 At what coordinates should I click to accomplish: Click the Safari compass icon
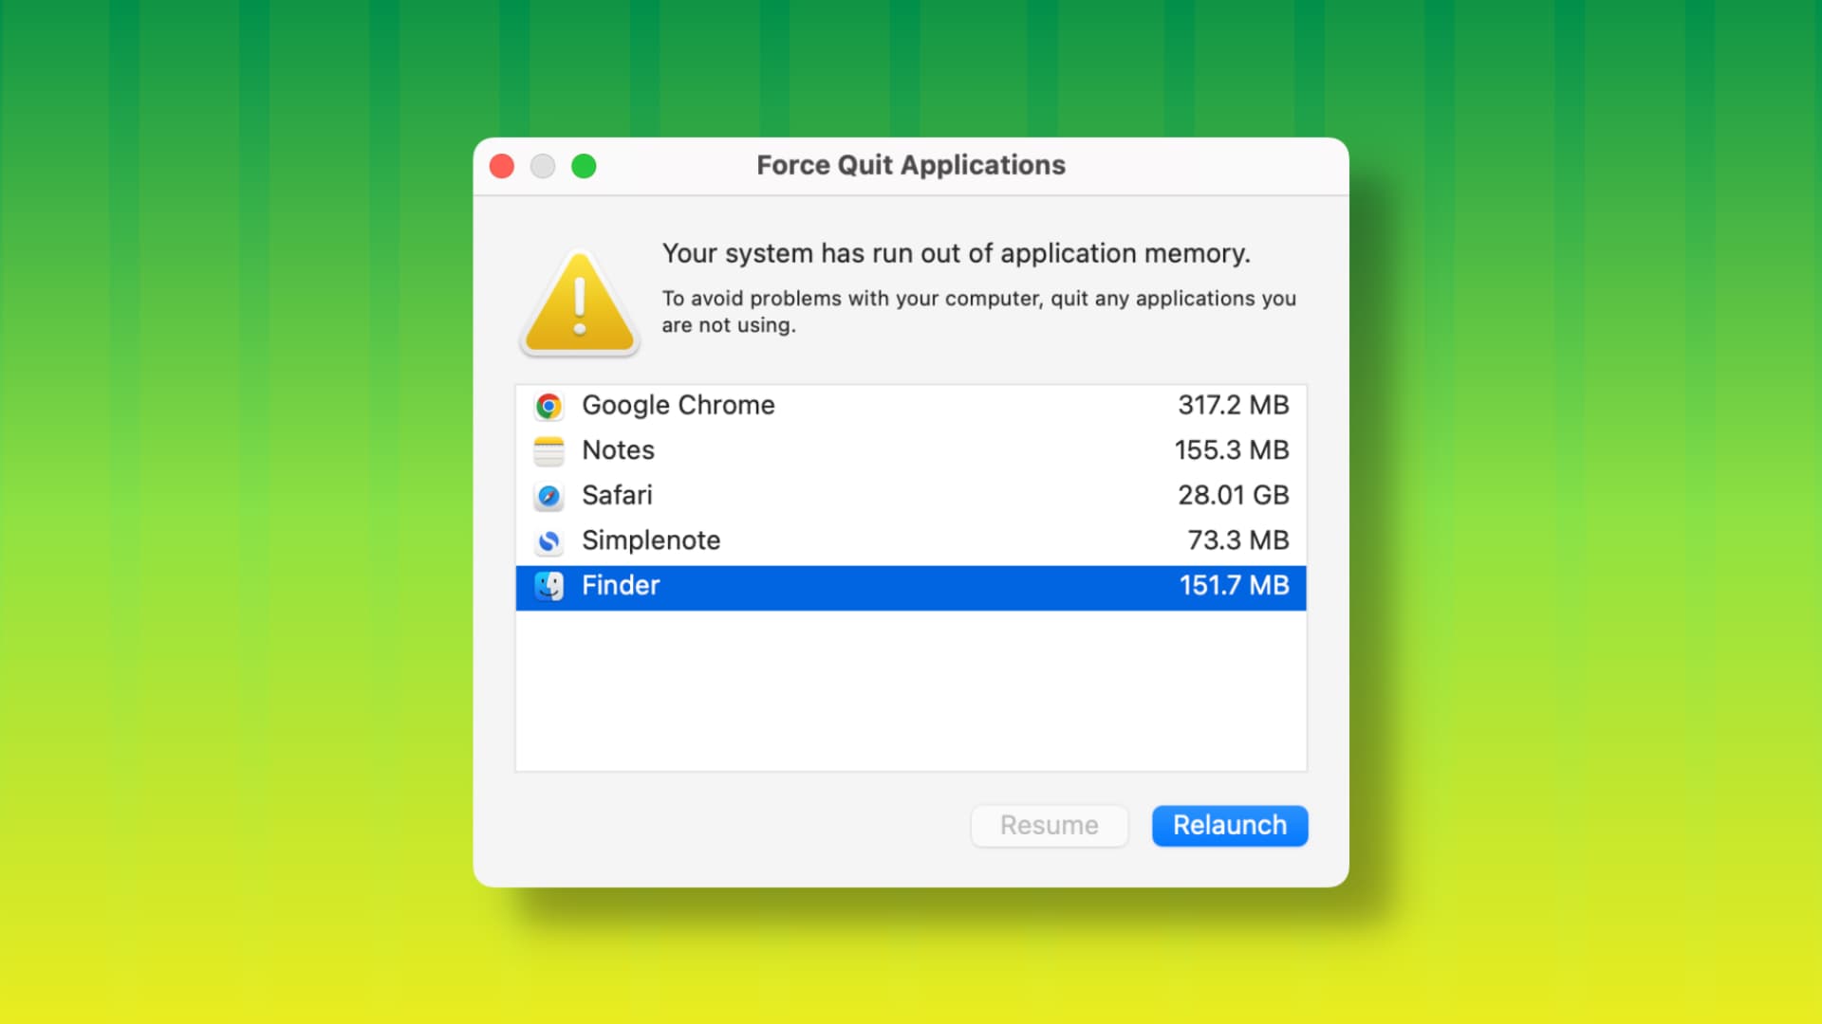[548, 496]
